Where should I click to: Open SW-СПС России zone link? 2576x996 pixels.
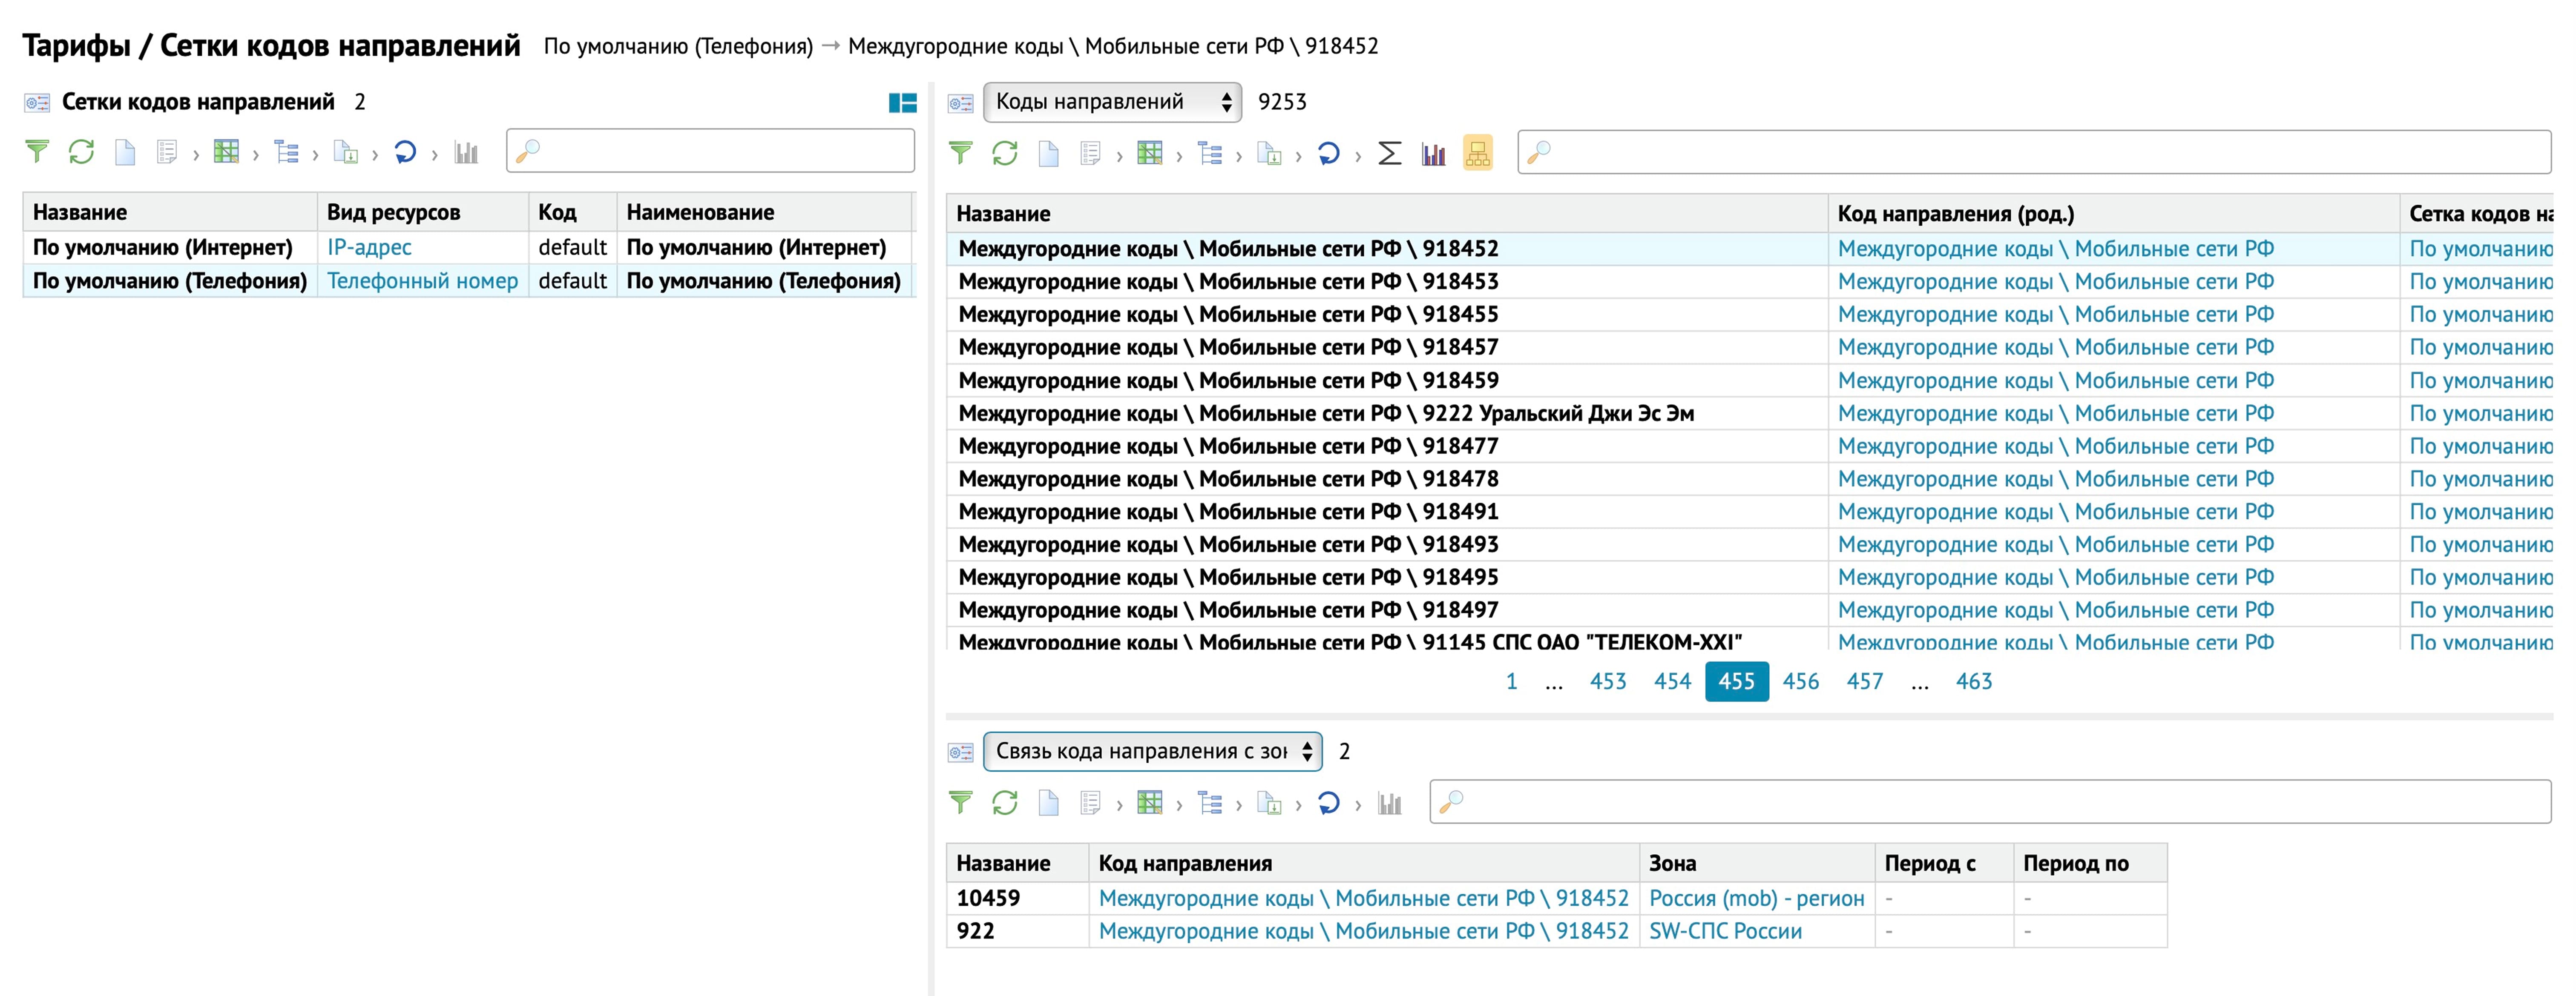click(x=1725, y=931)
